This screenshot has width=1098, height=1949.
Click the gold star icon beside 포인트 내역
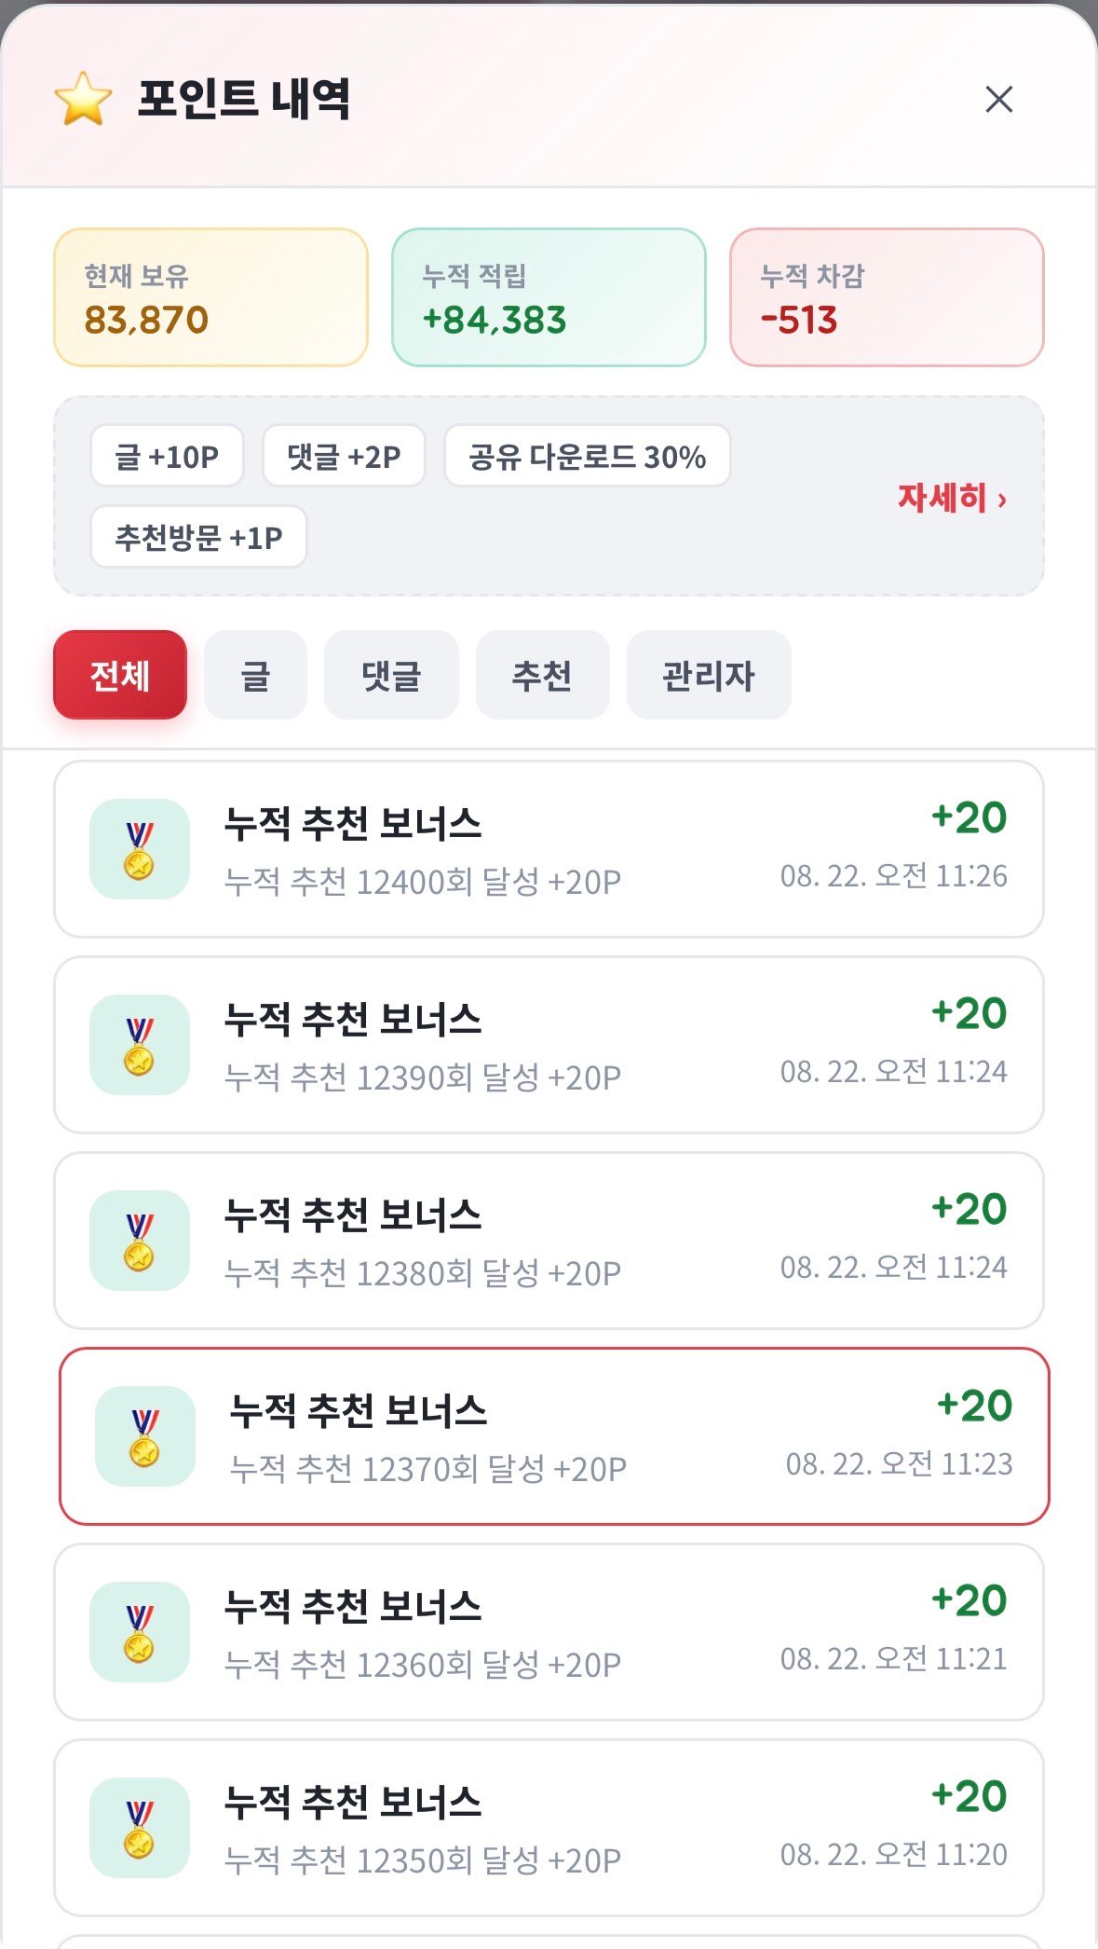[x=83, y=99]
